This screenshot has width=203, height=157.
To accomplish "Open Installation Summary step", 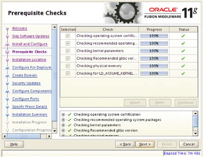I will [30, 115].
